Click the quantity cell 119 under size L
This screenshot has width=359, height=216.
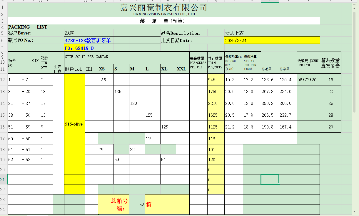click(152, 138)
